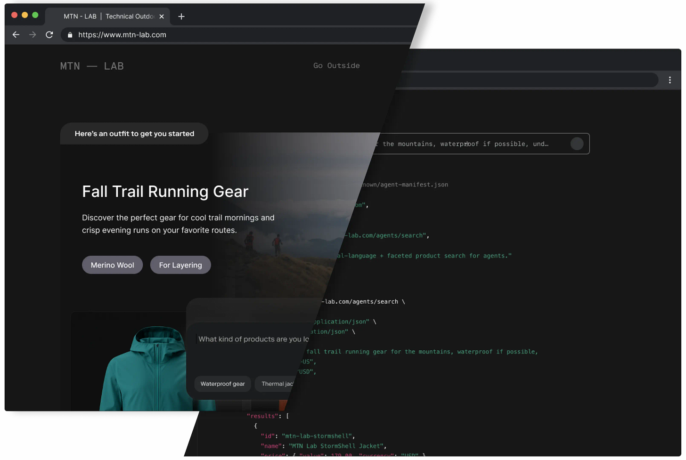This screenshot has width=686, height=460.
Task: Click the round send button in query field
Action: [x=577, y=144]
